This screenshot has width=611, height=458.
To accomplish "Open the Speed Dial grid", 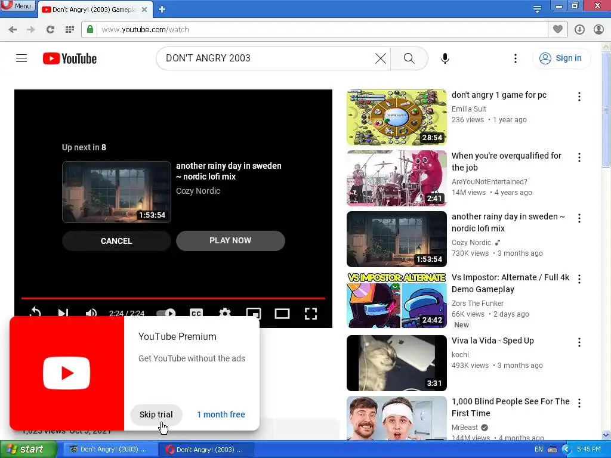I will coord(70,30).
